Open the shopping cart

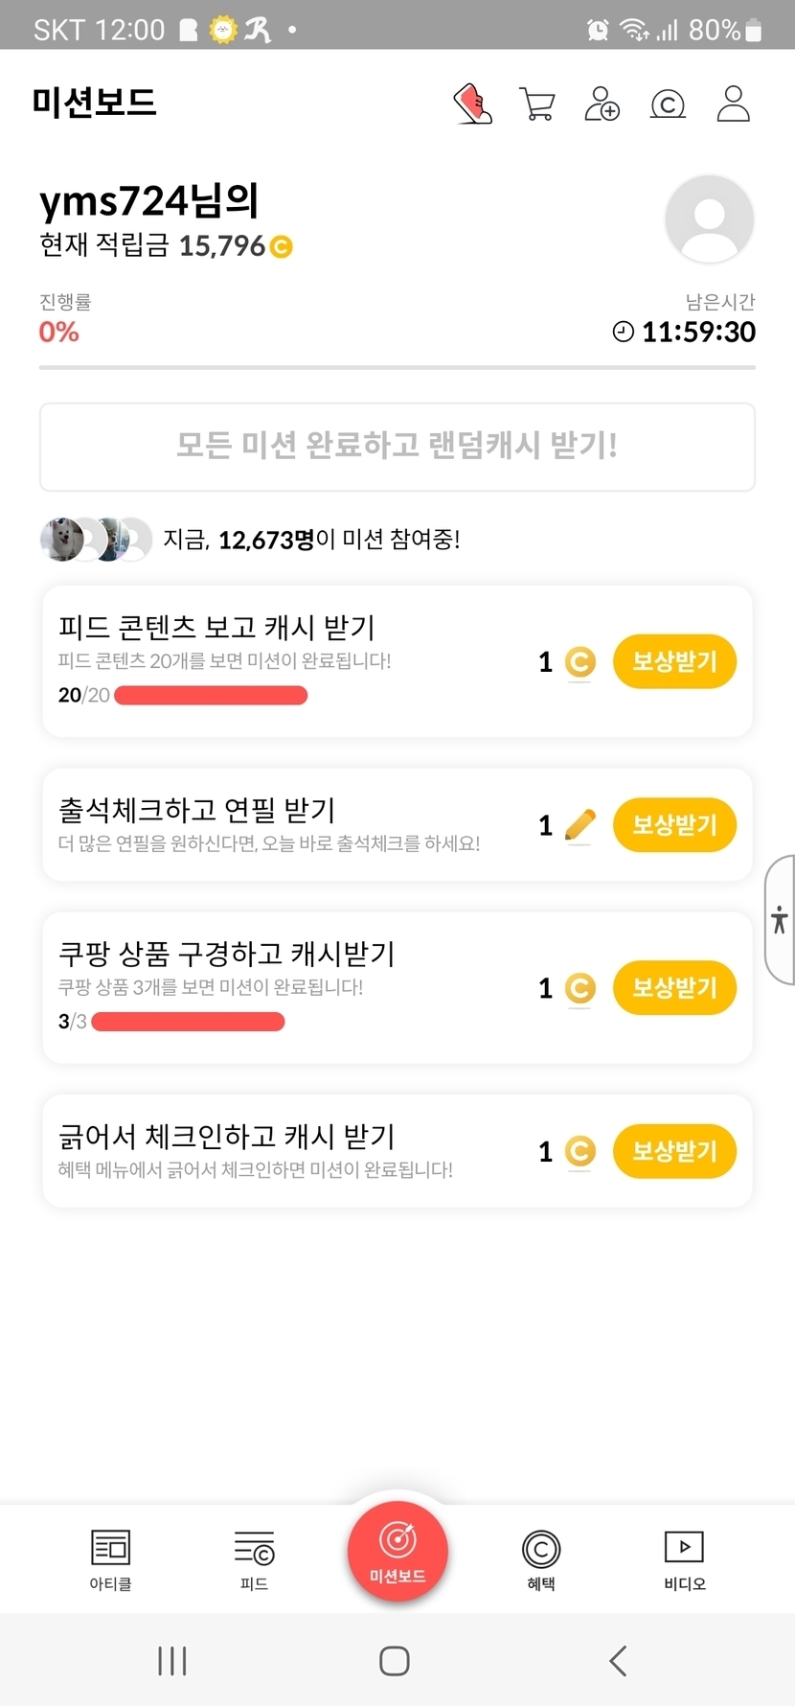tap(537, 104)
